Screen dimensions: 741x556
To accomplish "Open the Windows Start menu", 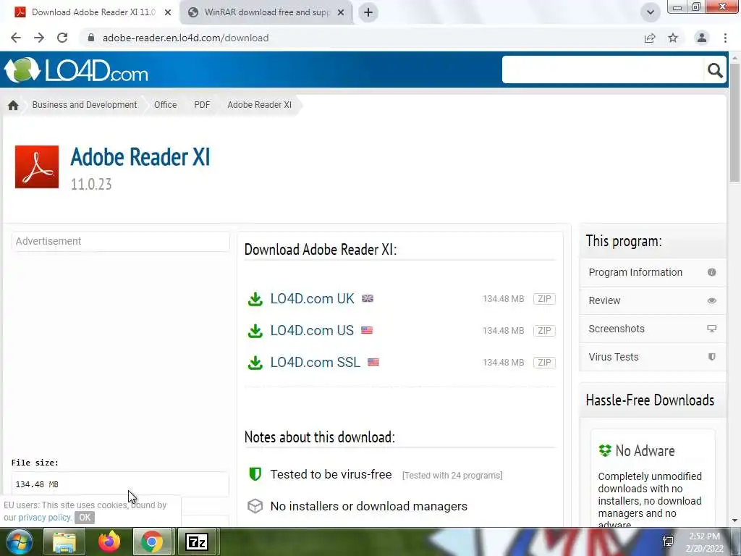I will [x=19, y=542].
